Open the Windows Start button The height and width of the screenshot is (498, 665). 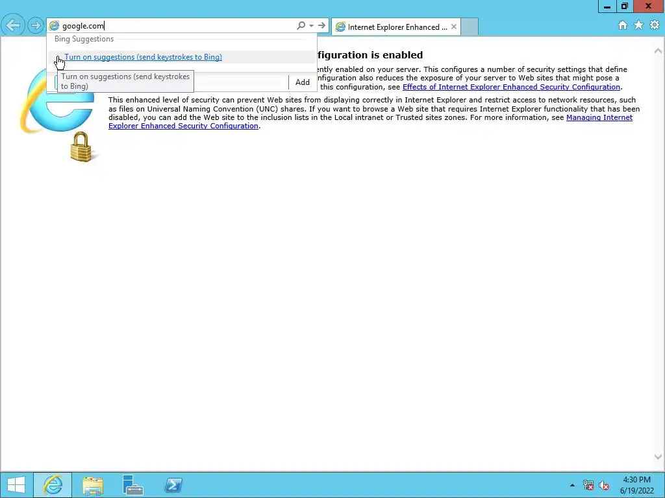(16, 485)
